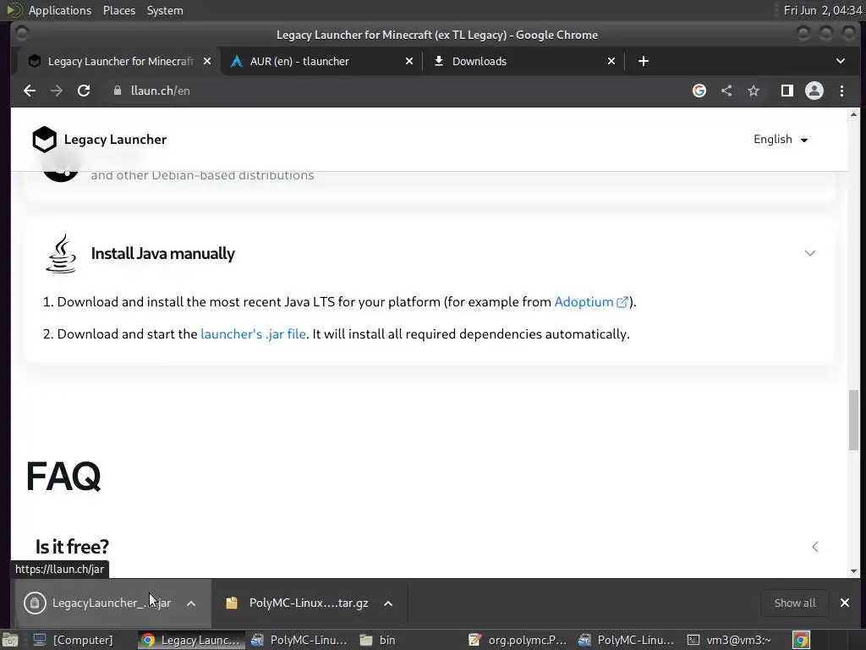Screen dimensions: 866x650
Task: Click the Chrome icon at taskbar end
Action: coord(801,640)
